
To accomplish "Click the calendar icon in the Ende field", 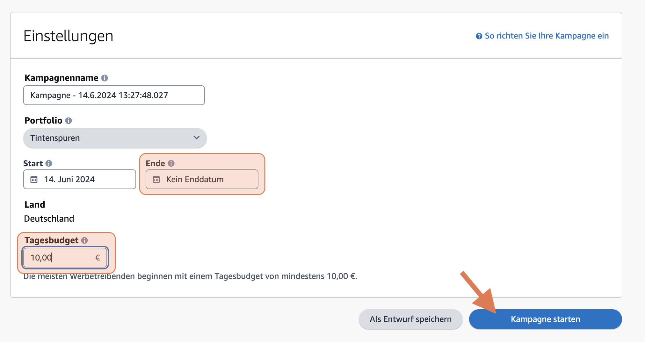I will (156, 179).
